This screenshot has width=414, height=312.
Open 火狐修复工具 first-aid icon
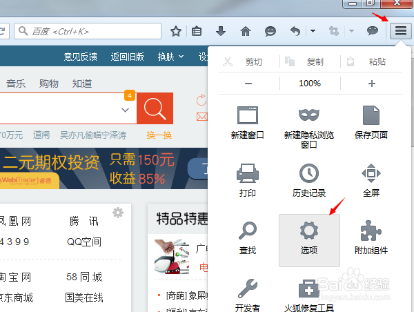pos(308,289)
